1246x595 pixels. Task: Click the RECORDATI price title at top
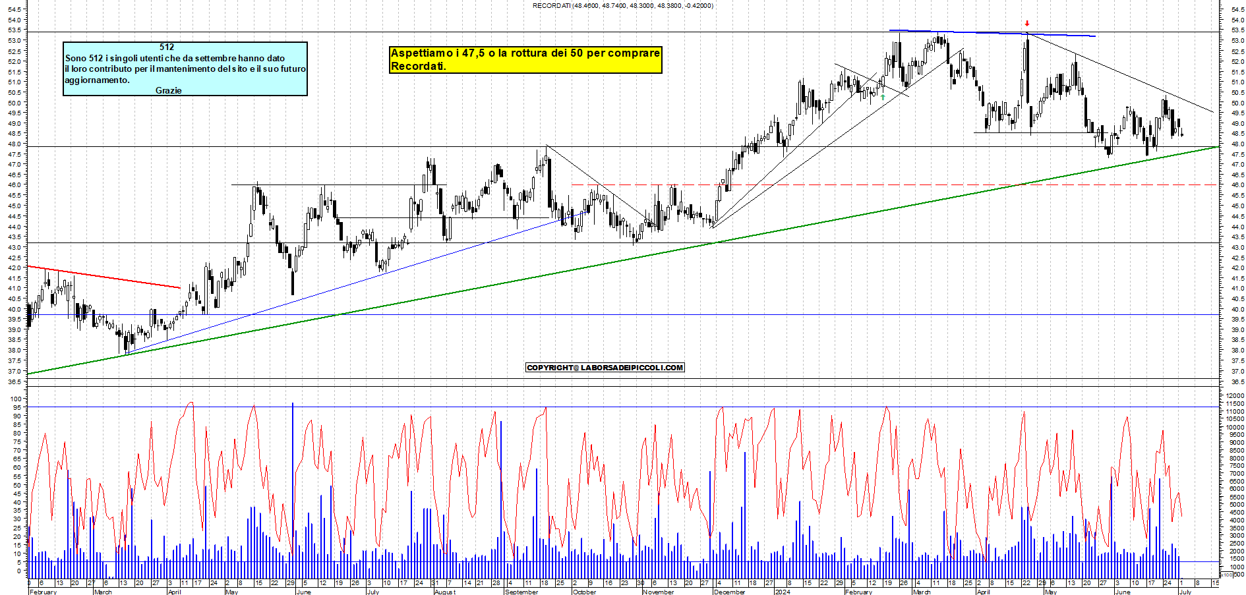(x=623, y=6)
